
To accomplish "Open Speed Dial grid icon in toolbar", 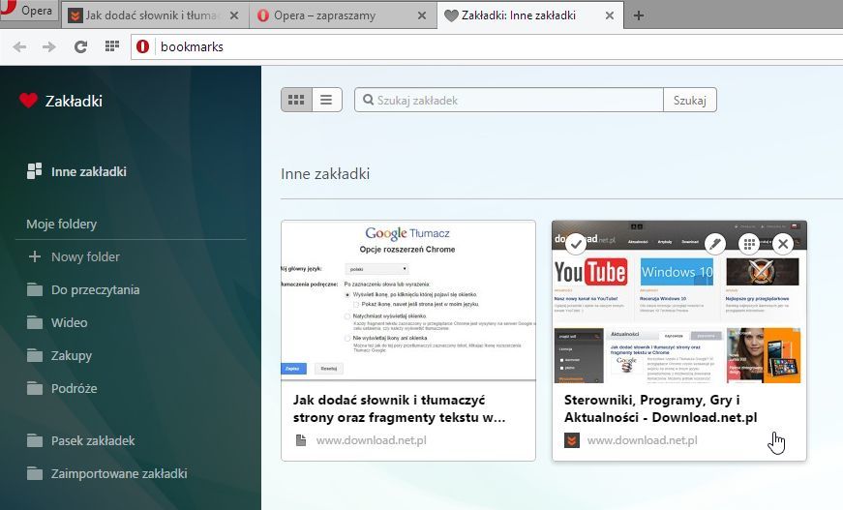I will (x=112, y=46).
